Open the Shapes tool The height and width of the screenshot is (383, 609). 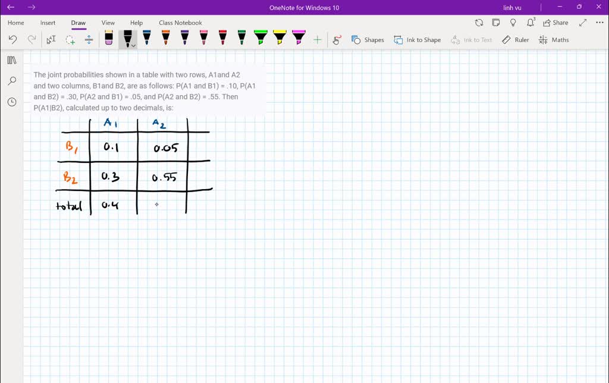368,40
